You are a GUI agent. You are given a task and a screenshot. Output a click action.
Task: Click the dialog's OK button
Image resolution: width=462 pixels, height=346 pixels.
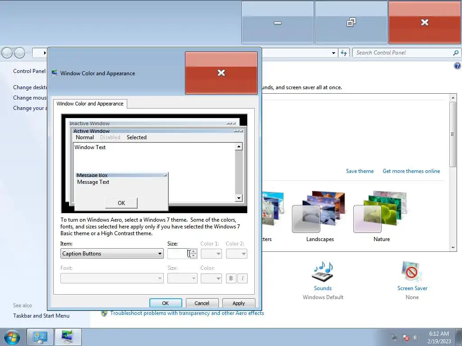tap(166, 303)
